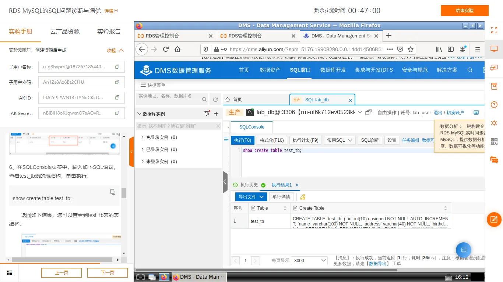
Task: Click the 结束实验 button
Action: (464, 11)
